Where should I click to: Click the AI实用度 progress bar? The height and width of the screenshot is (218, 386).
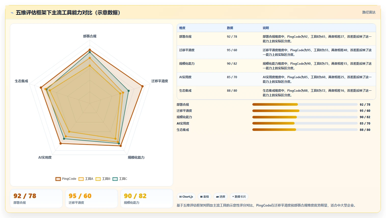305,123
